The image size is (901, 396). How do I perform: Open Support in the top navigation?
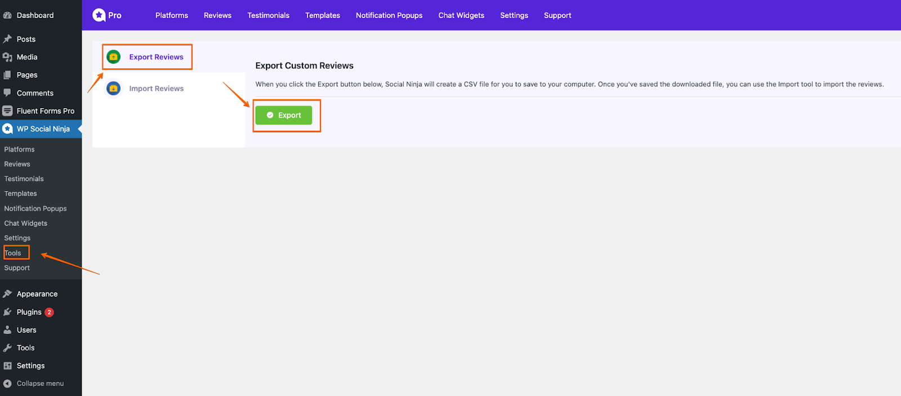557,15
